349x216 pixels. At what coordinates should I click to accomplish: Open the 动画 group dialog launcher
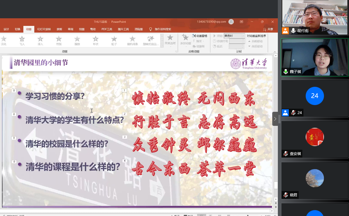[176, 52]
